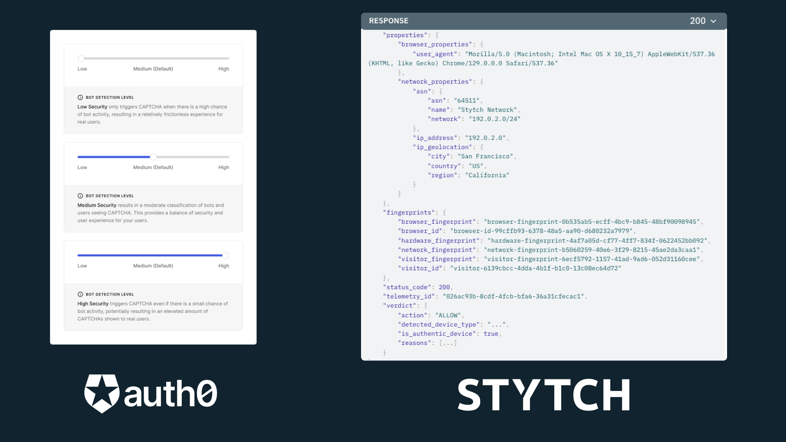Select the RESPONSE tab header
The height and width of the screenshot is (442, 786).
(x=388, y=20)
